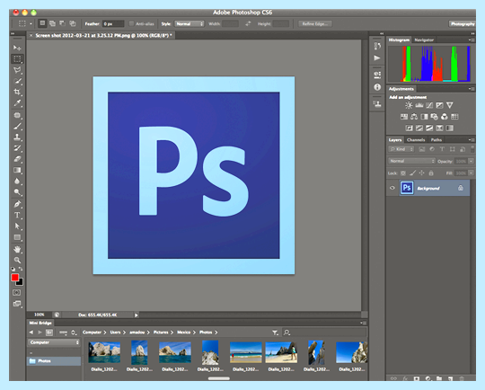Select the Photos folder in Mini Bridge

(x=54, y=361)
